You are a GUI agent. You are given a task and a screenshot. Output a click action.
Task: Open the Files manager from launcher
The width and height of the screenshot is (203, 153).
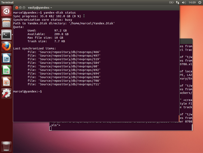(x=6, y=23)
